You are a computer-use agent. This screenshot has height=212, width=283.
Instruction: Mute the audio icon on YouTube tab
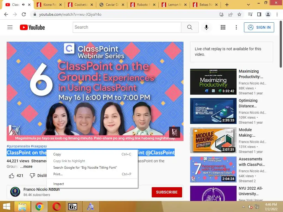pos(23,5)
